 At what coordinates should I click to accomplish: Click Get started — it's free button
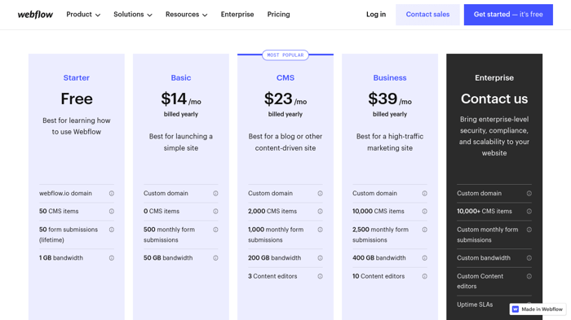tap(508, 15)
